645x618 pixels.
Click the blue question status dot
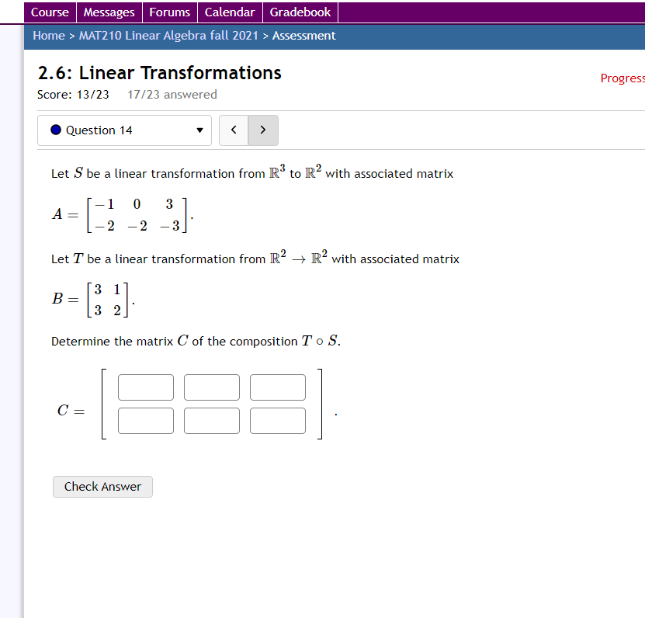coord(55,130)
